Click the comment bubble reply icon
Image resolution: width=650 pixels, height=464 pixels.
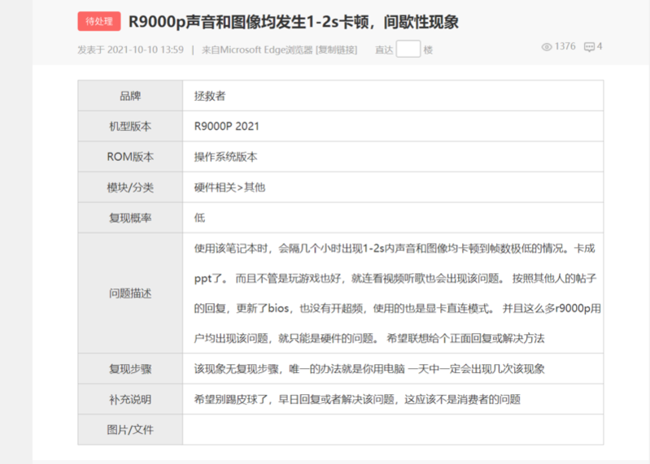click(589, 47)
